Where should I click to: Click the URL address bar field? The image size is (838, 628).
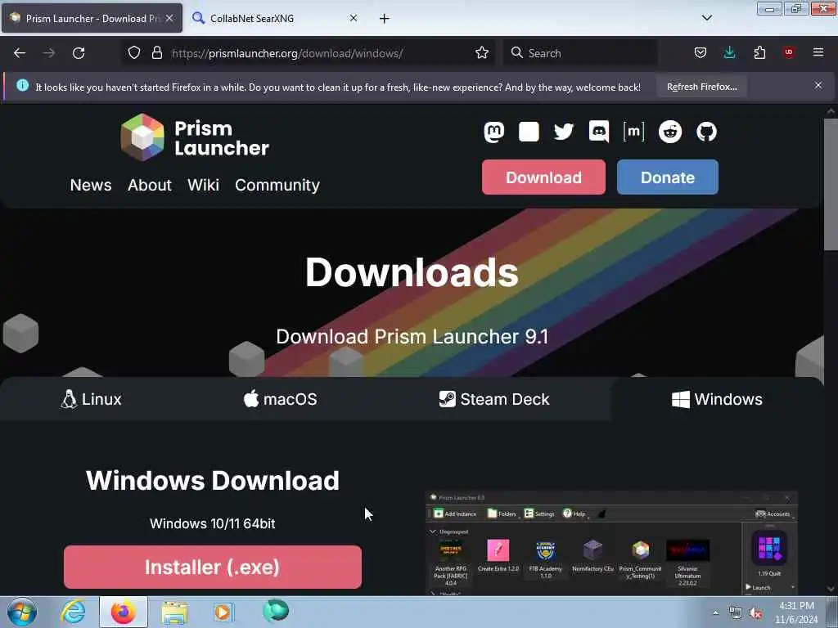(308, 53)
